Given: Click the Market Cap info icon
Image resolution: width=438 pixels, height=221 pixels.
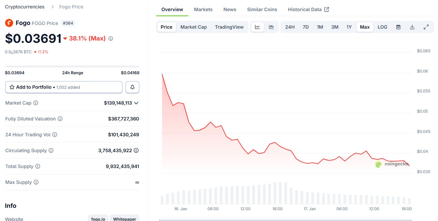Looking at the screenshot, I should point(35,103).
